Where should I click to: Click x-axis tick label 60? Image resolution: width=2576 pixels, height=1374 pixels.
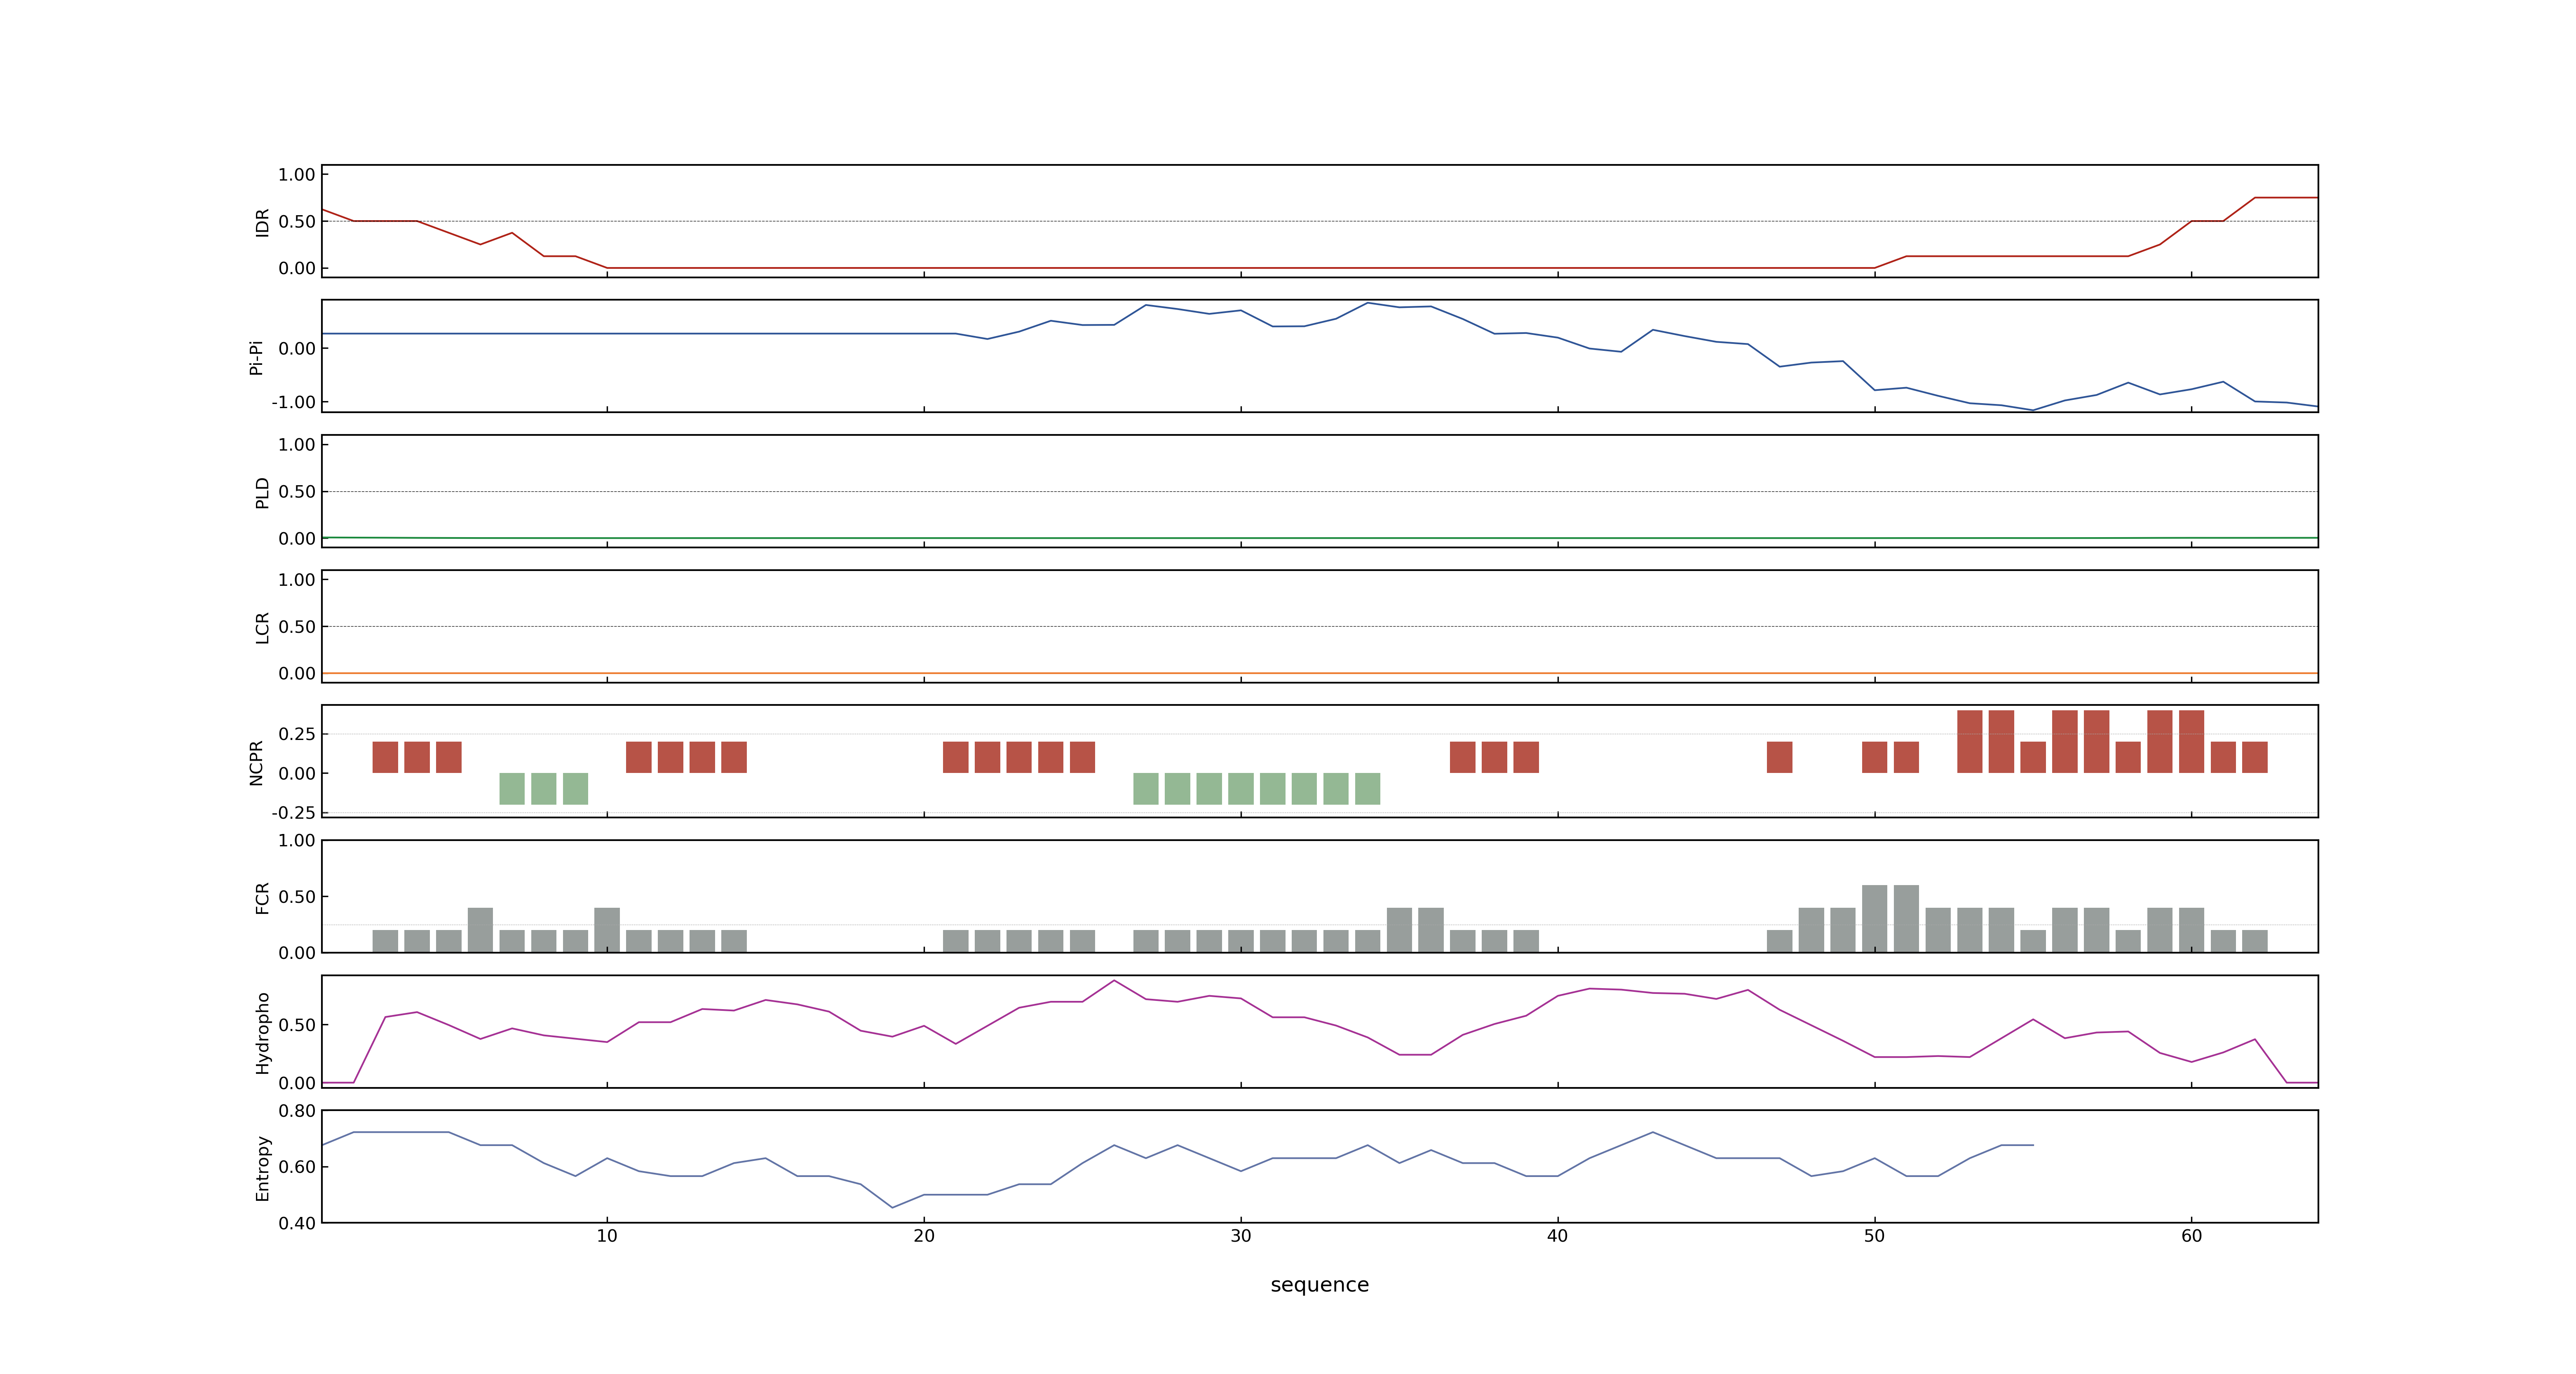(x=2191, y=1236)
